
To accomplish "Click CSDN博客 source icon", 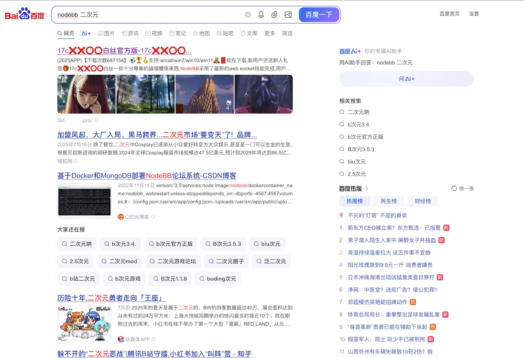I will (121, 217).
